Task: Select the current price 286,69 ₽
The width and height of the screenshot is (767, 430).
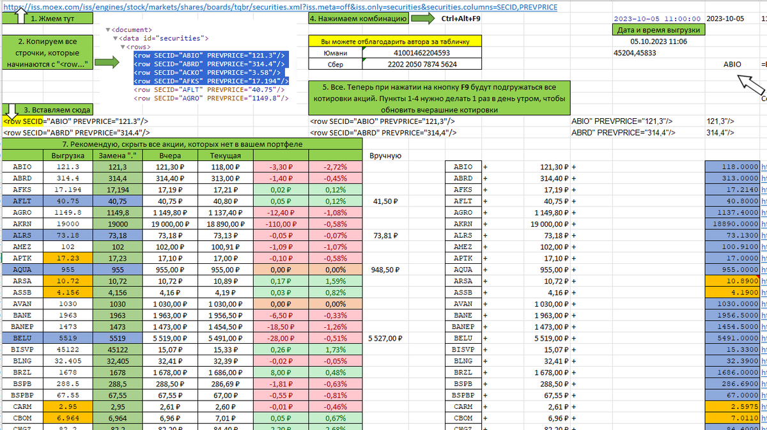Action: [226, 384]
